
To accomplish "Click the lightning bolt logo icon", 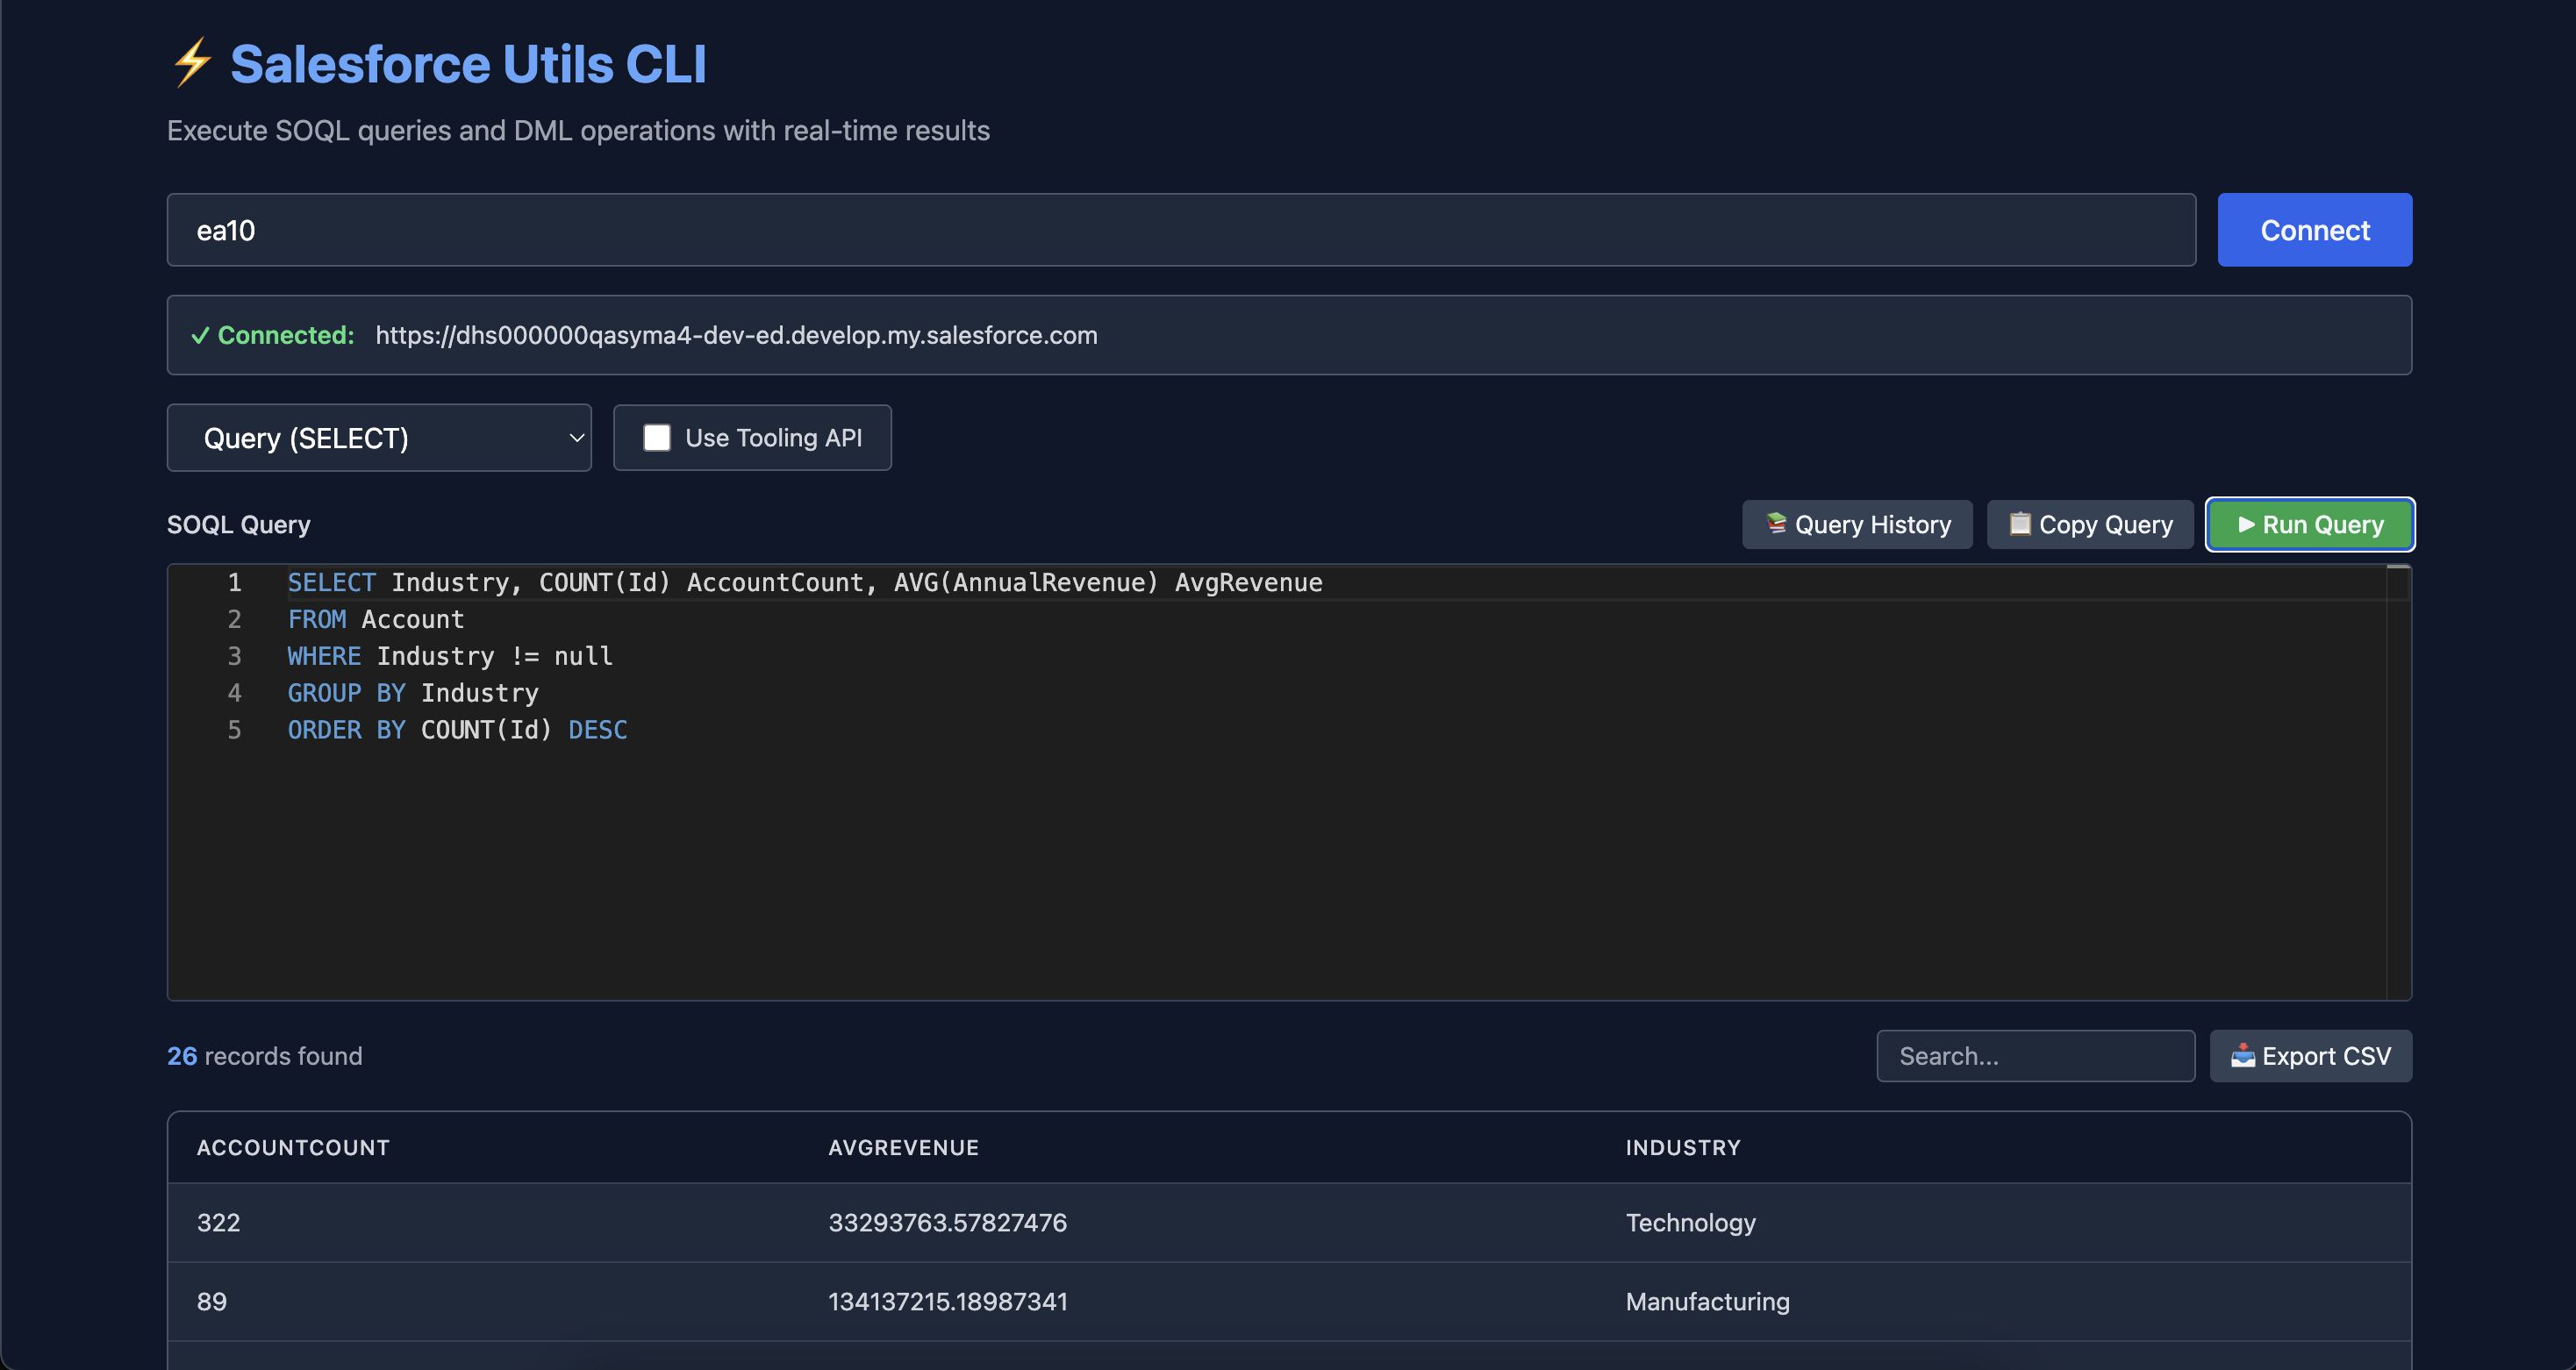I will click(191, 63).
